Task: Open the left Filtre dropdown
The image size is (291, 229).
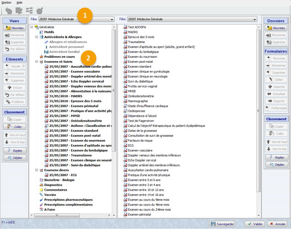Action: point(112,19)
